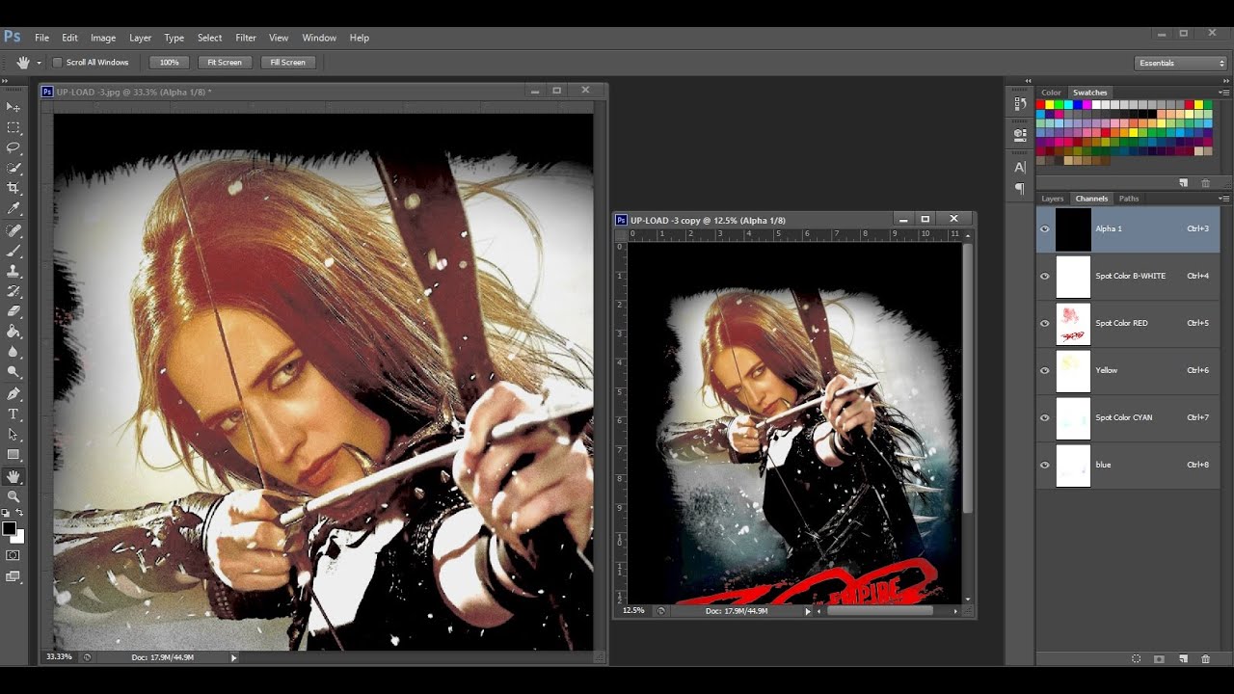The image size is (1234, 694).
Task: Create new channel in Channels panel
Action: [1182, 659]
